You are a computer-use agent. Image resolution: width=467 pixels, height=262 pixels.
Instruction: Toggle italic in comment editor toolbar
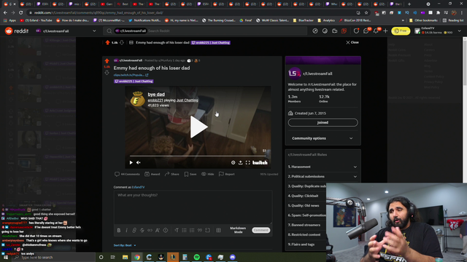(126, 230)
